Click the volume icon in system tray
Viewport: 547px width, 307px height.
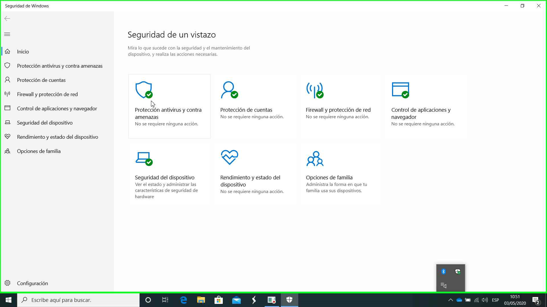click(485, 300)
